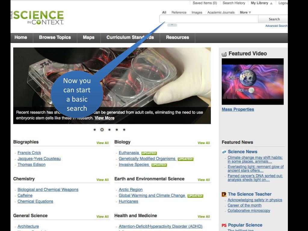
Task: Open the Hurricanes topic
Action: coord(128,201)
